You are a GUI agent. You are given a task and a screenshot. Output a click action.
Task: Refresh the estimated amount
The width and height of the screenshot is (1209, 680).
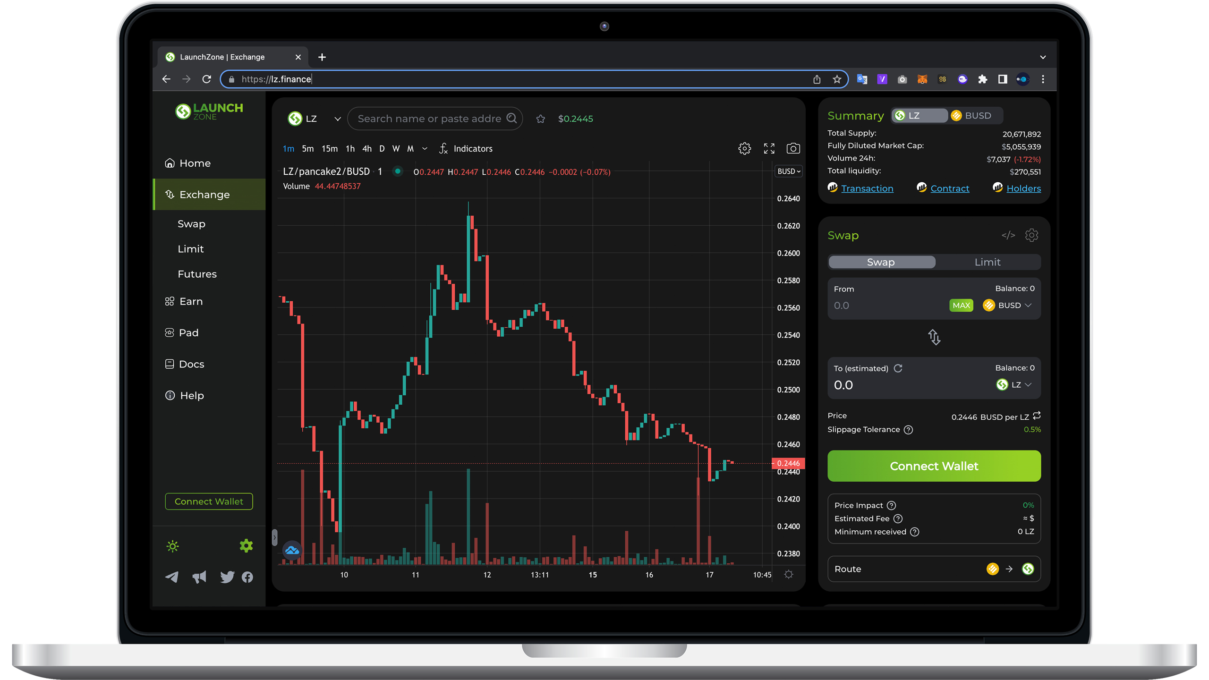pos(898,368)
